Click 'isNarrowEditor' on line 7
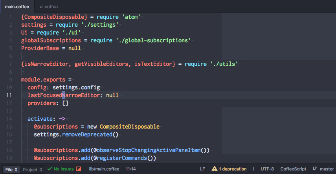336x174 pixels. pyautogui.click(x=46, y=64)
